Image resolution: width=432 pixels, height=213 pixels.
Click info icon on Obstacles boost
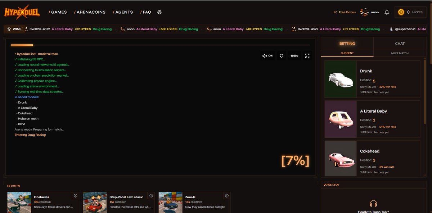click(76, 196)
